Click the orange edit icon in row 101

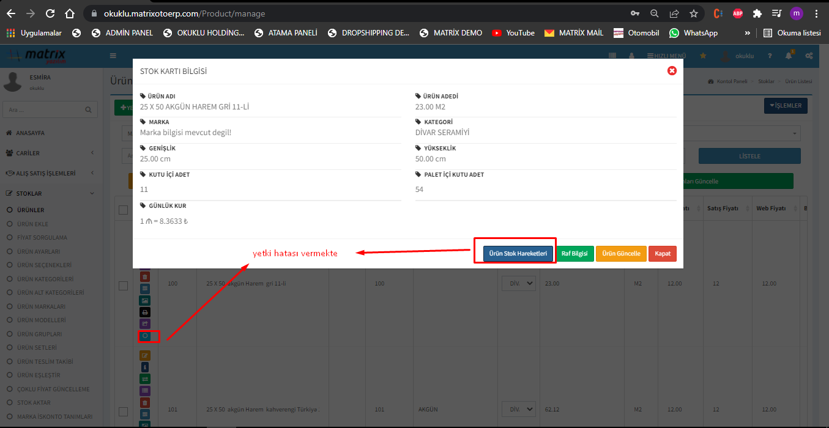[145, 356]
